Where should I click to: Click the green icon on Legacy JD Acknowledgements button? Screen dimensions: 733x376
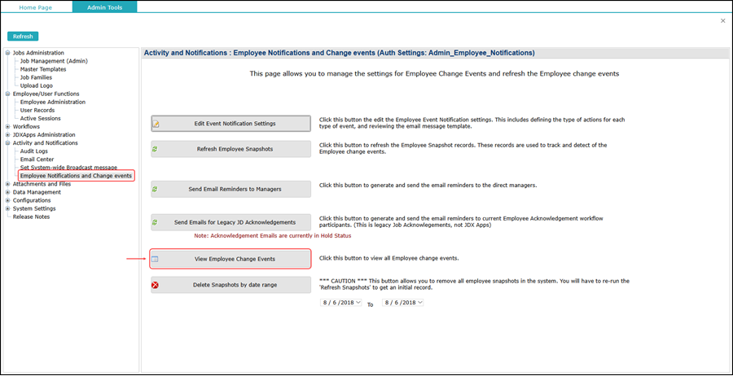156,222
